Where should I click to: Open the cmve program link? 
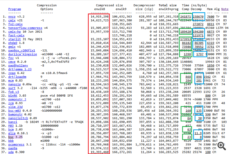(12, 62)
